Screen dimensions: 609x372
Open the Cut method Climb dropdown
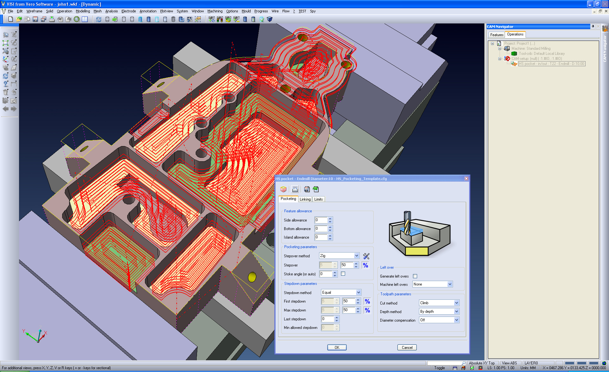[x=456, y=303]
